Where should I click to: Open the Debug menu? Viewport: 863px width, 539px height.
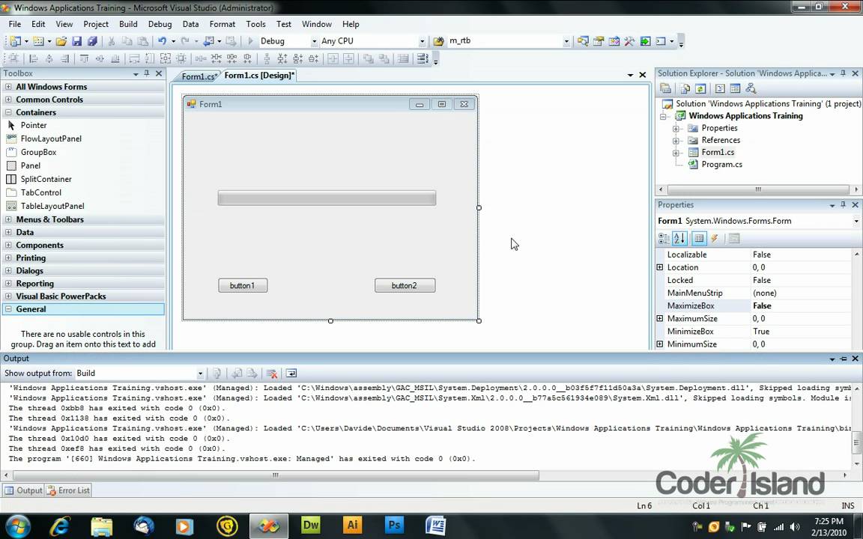(x=160, y=24)
